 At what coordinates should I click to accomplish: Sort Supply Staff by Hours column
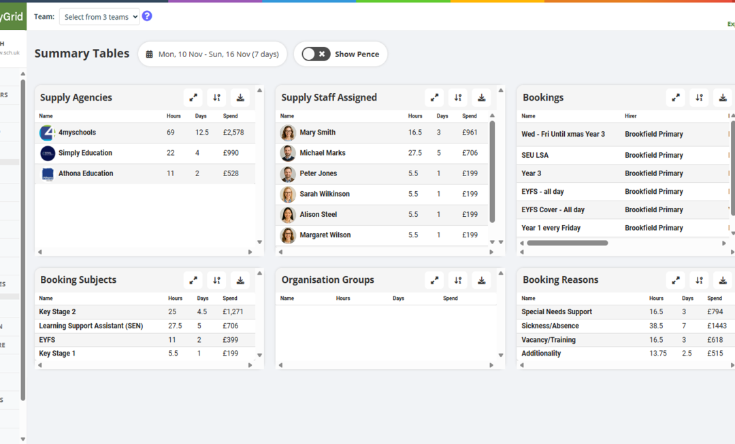pos(415,116)
